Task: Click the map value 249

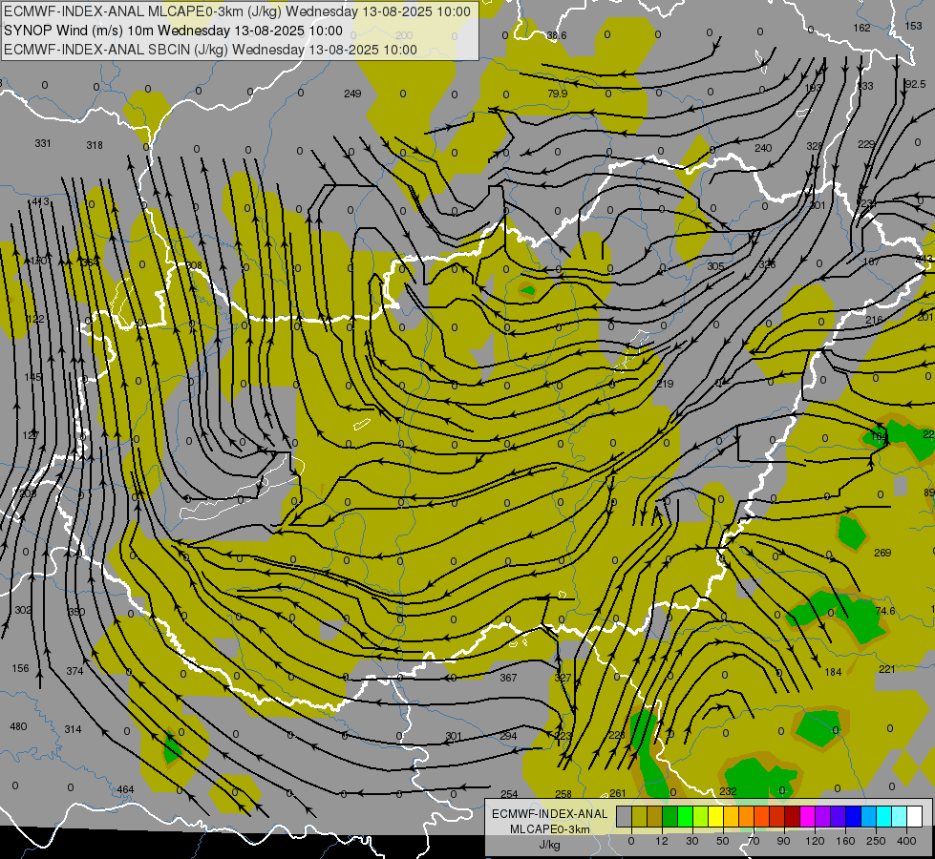Action: (352, 94)
